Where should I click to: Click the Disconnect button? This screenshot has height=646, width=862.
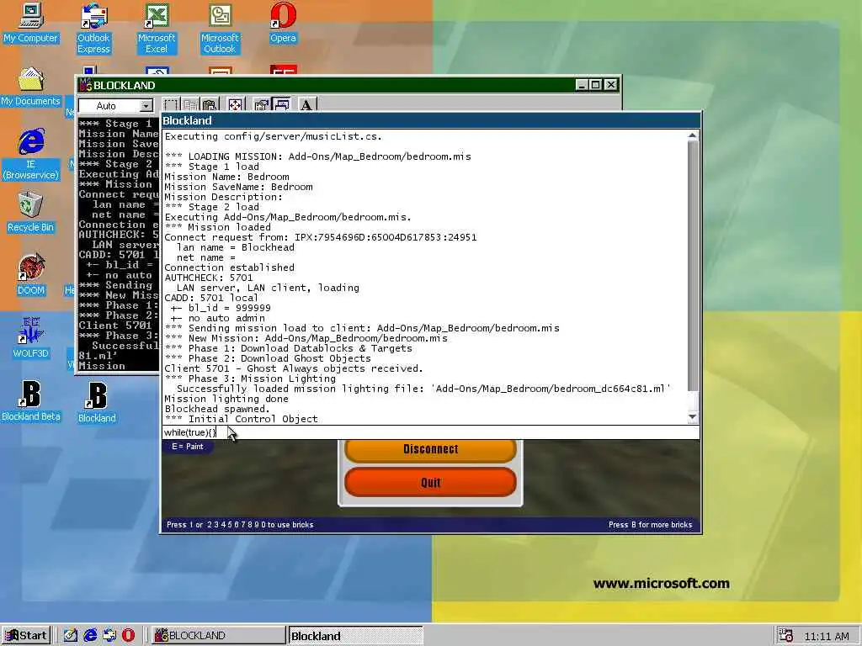430,449
